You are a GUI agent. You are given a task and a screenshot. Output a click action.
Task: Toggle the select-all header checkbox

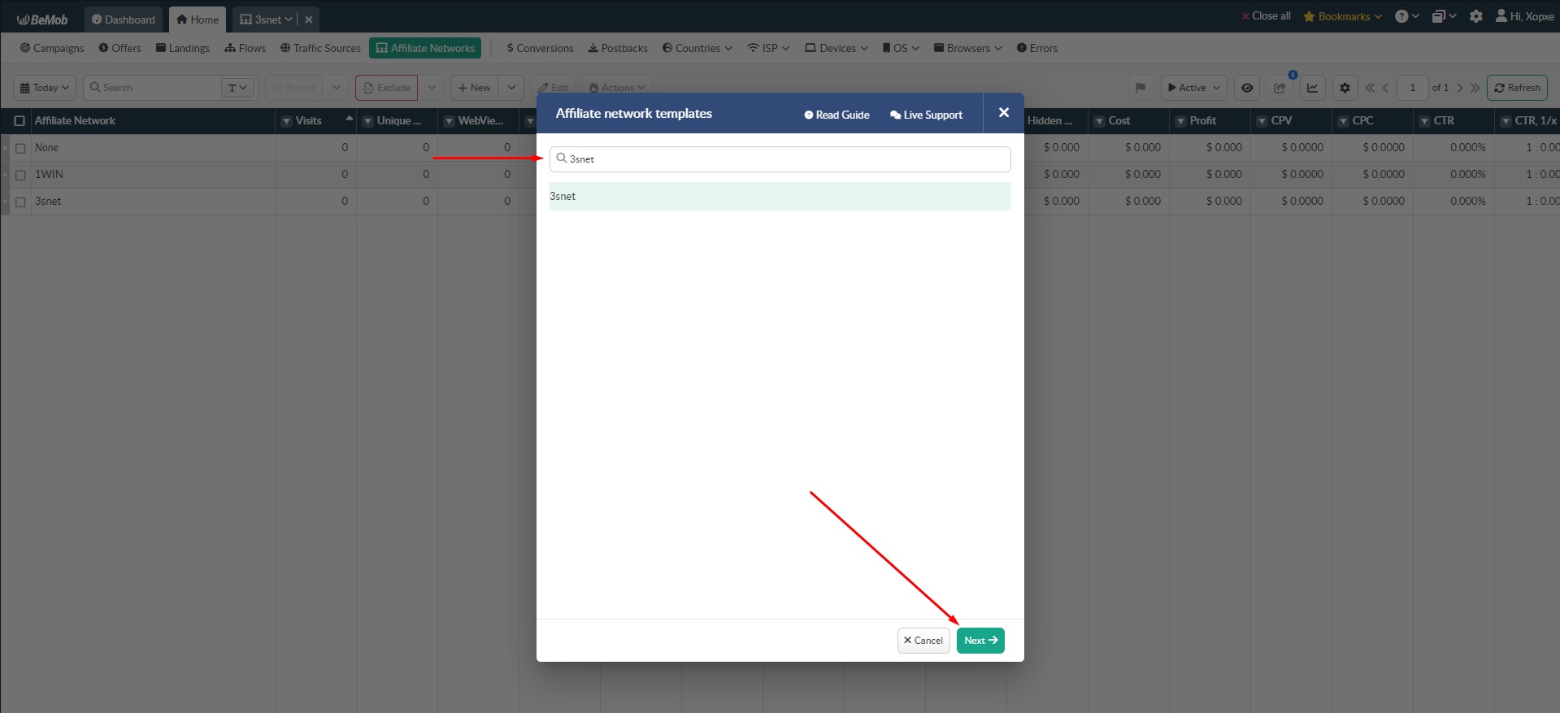coord(20,121)
